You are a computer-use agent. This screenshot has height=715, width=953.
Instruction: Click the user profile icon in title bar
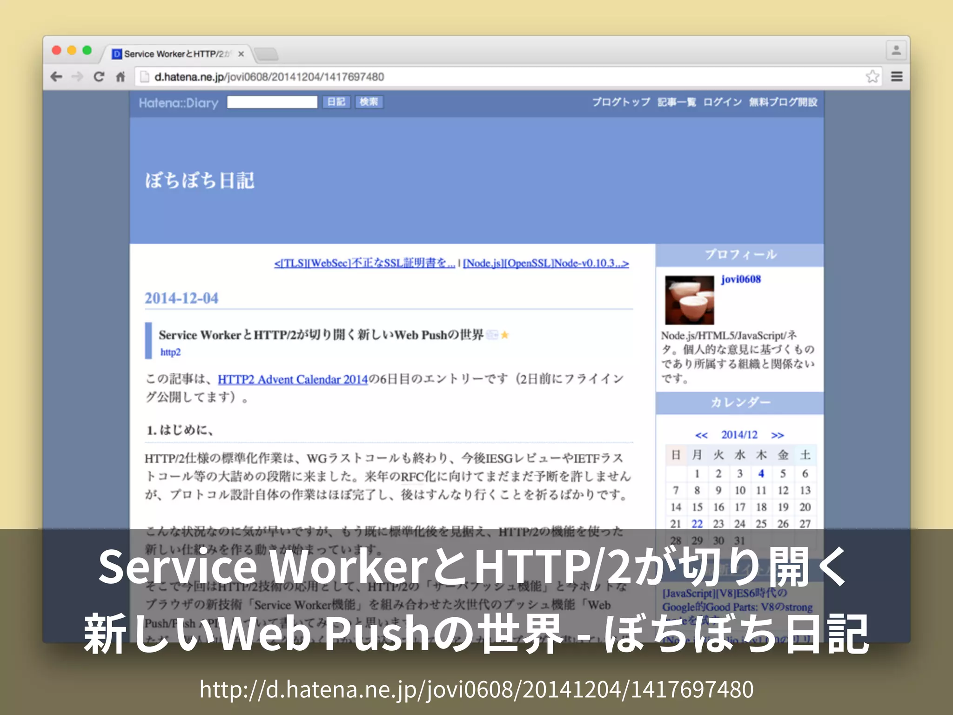(x=896, y=50)
